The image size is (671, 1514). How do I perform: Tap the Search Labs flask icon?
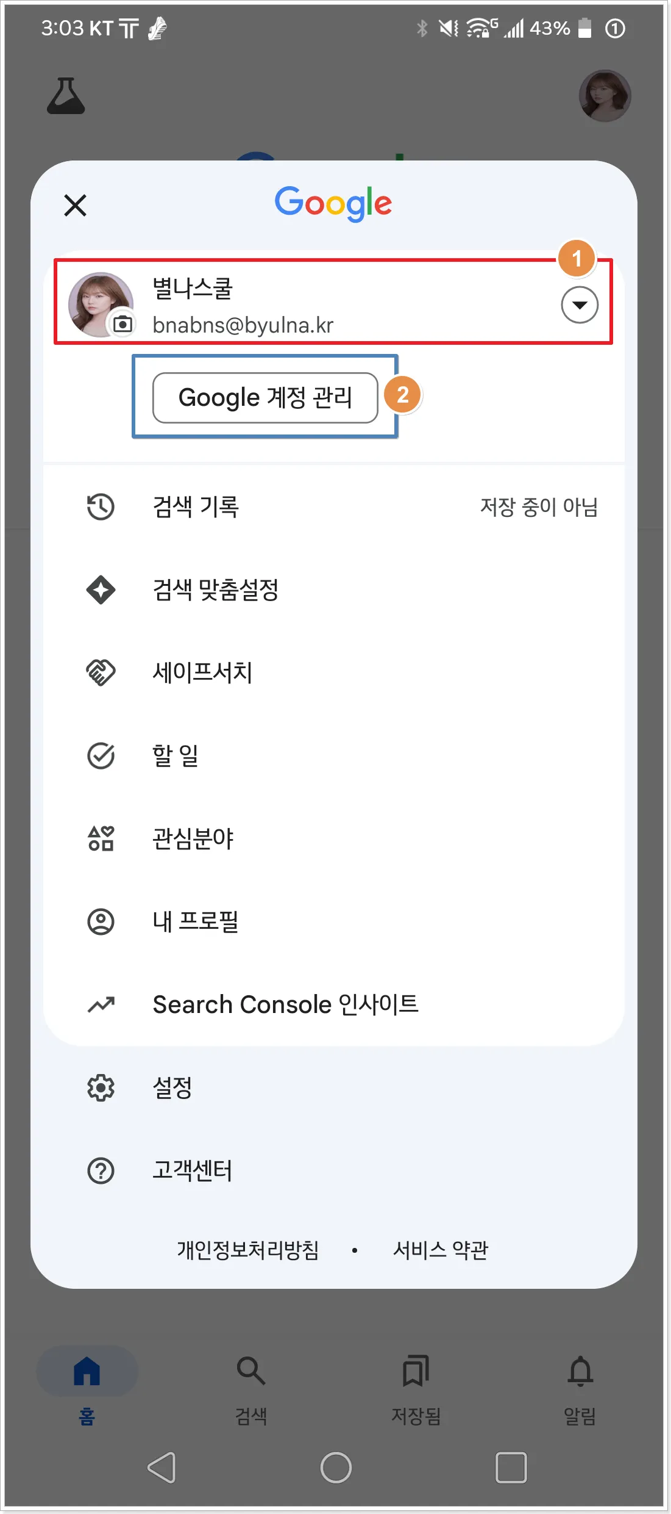[66, 96]
